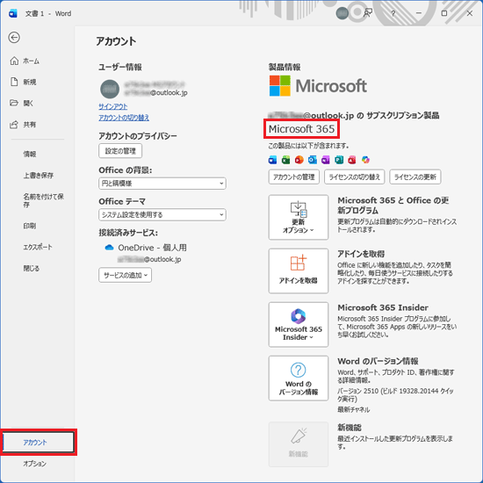Select 共有 in the sidebar
The width and height of the screenshot is (483, 483).
23,124
